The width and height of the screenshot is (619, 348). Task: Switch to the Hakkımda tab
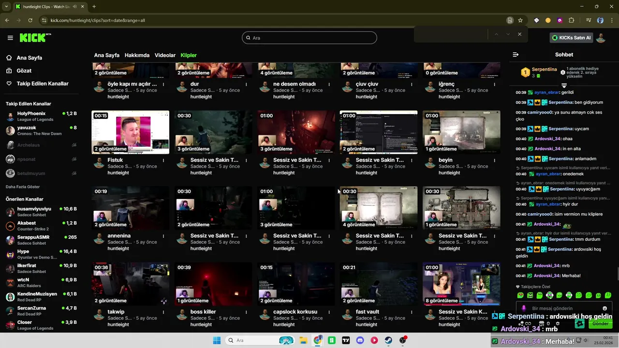point(137,55)
